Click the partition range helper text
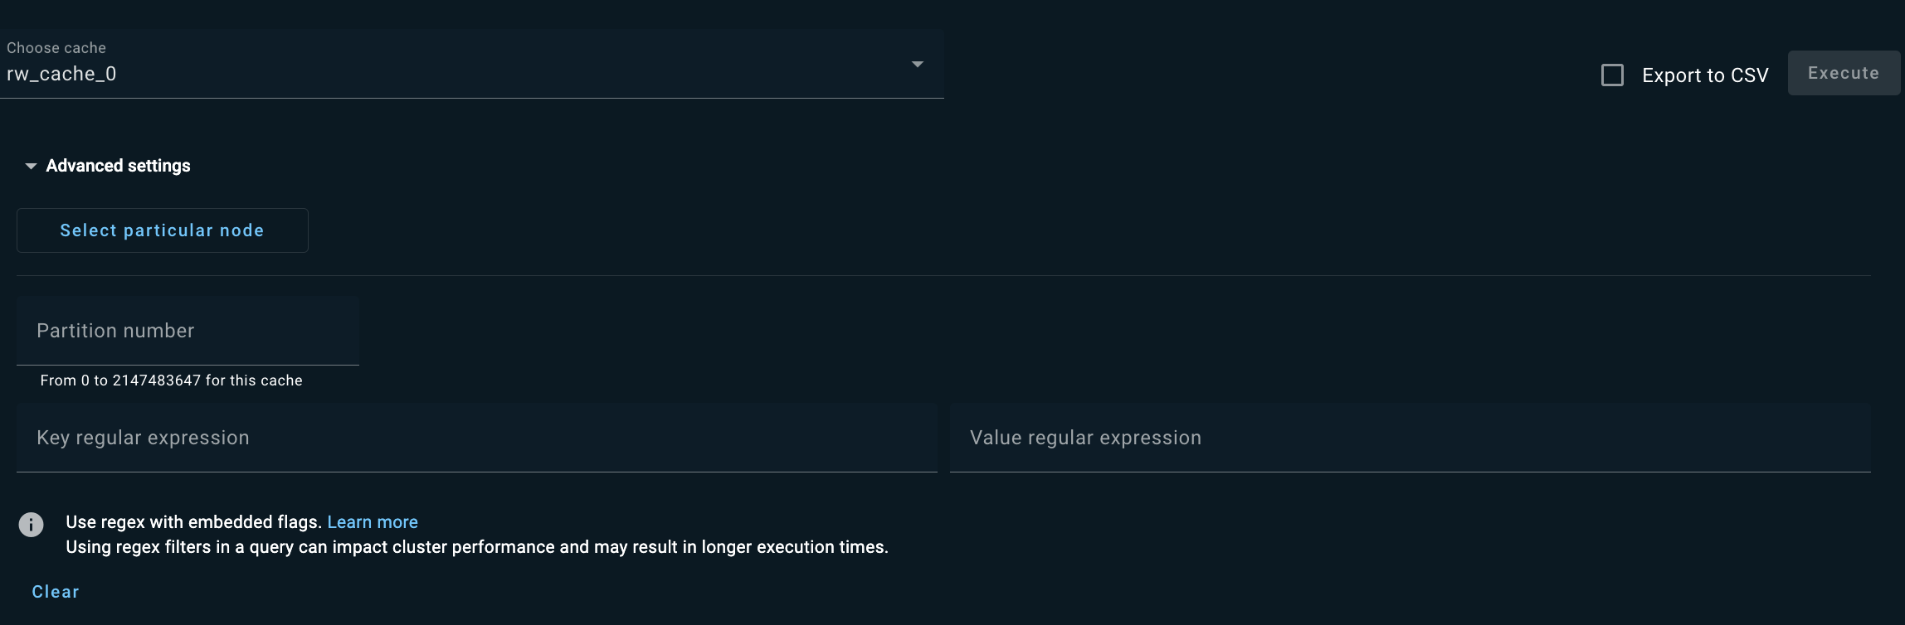Screen dimensions: 1905x625 [x=172, y=380]
